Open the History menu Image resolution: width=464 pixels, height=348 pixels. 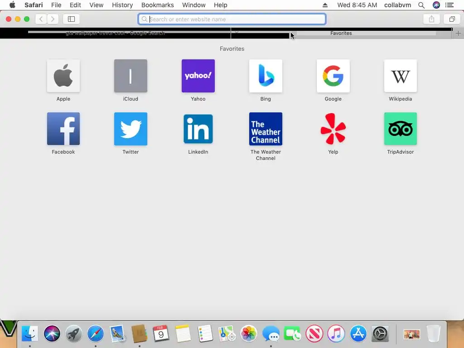coord(122,5)
